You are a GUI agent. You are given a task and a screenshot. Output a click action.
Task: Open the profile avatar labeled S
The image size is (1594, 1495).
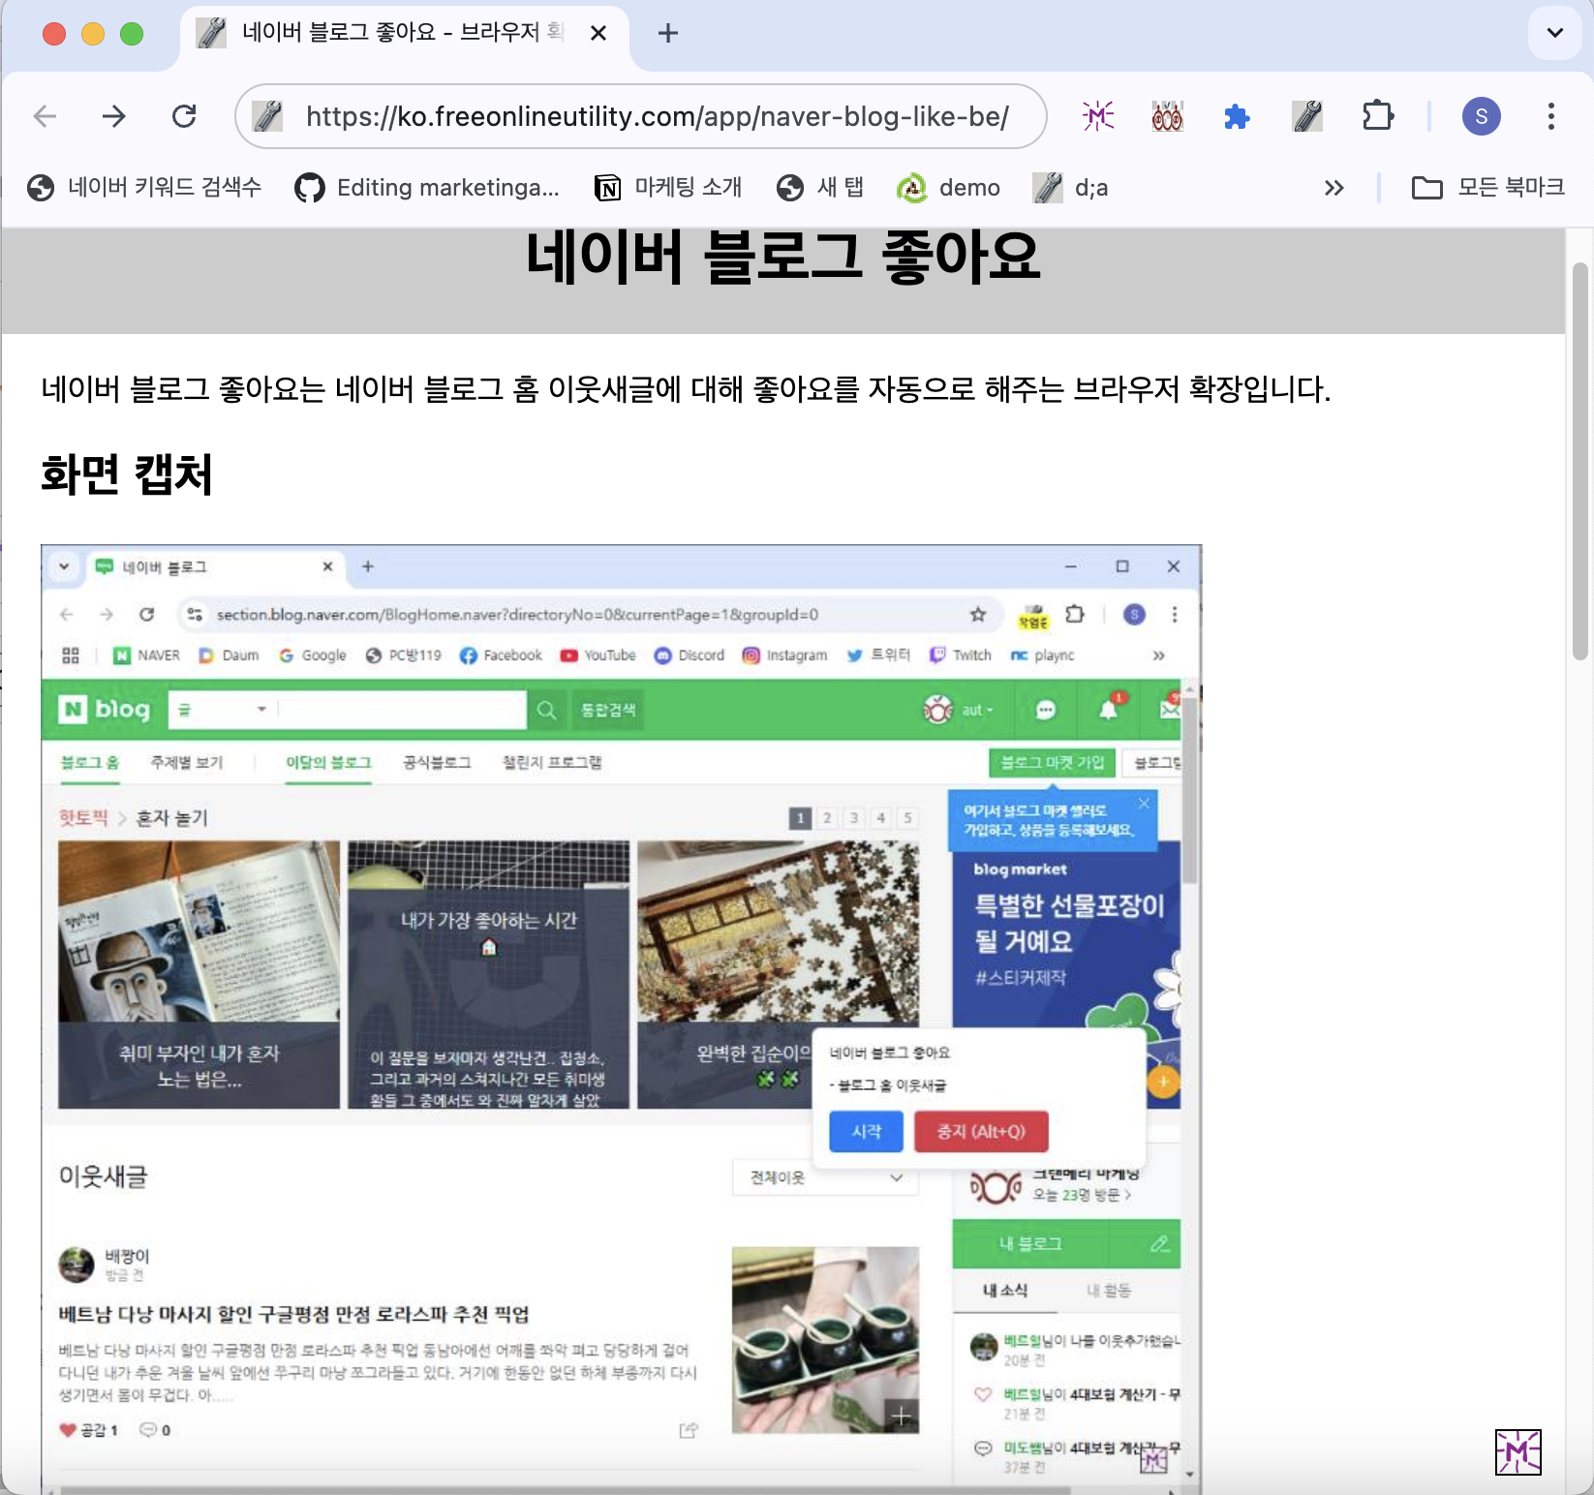click(x=1481, y=116)
